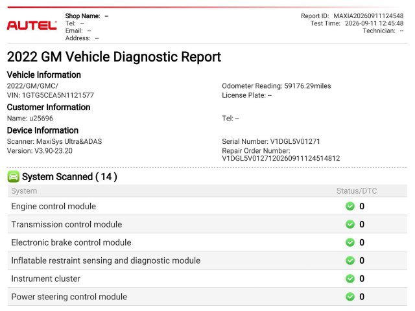Click the System column header
Screen dimensions: 415x311
[24, 191]
